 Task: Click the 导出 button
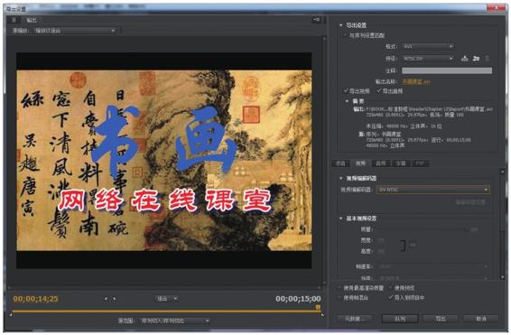(x=441, y=319)
